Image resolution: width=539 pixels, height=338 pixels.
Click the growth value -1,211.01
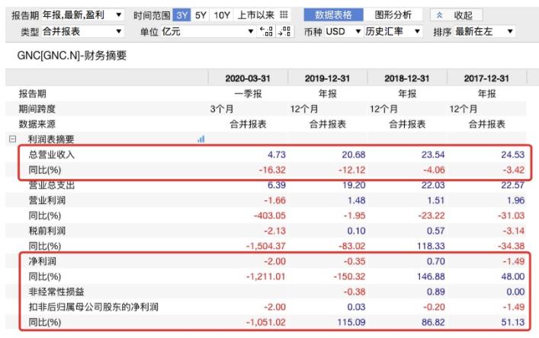(266, 276)
